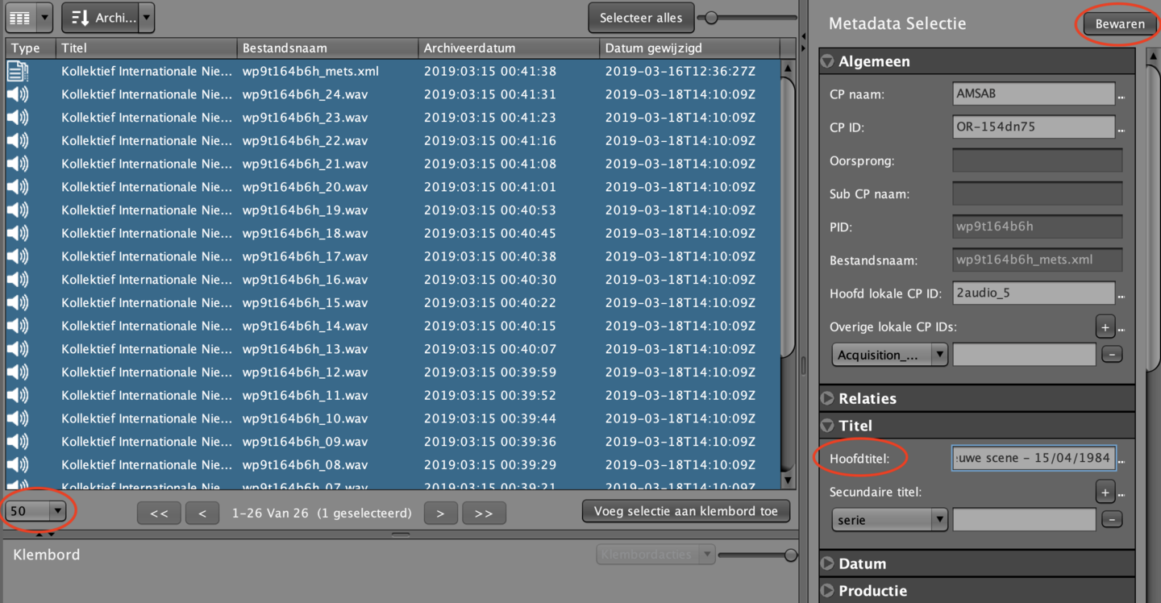Click audio icon of wp9t164b6h_23.wav
The image size is (1161, 603).
point(18,118)
